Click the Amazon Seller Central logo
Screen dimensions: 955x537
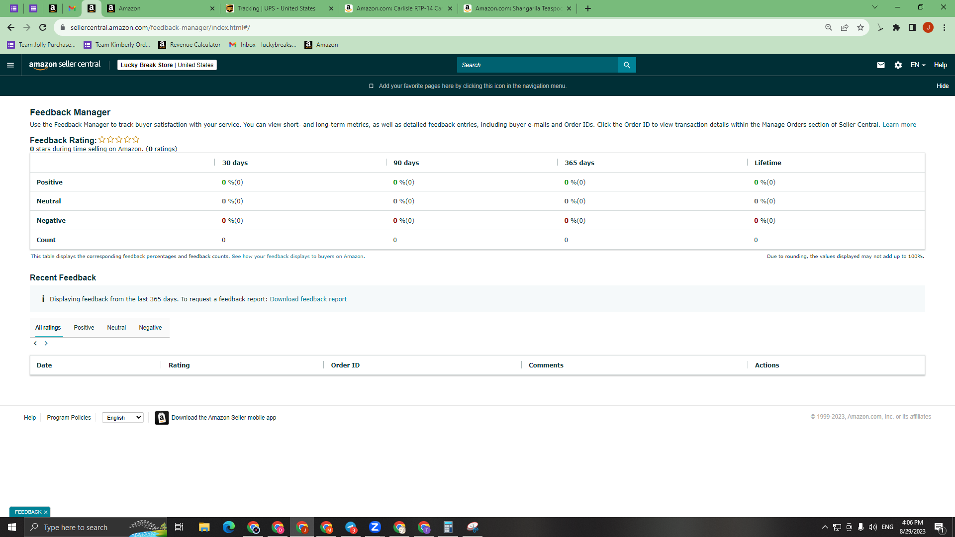(x=65, y=65)
